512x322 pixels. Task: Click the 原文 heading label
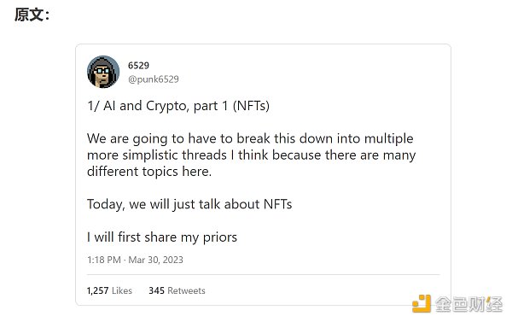[x=32, y=15]
